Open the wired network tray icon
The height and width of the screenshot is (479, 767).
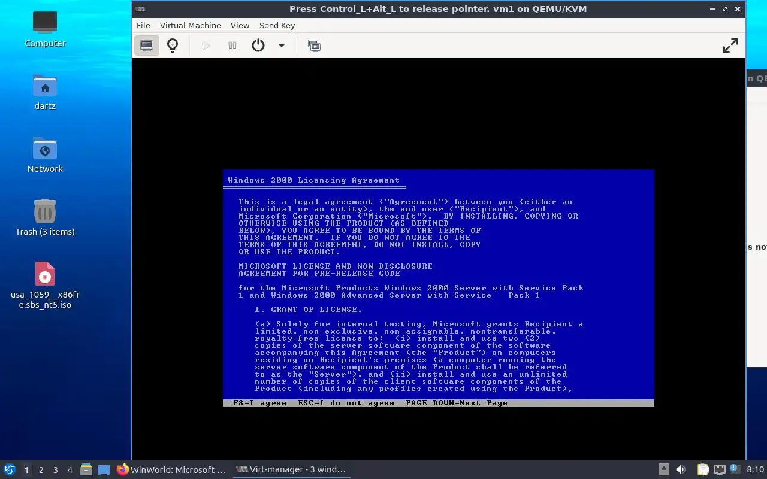pos(719,470)
